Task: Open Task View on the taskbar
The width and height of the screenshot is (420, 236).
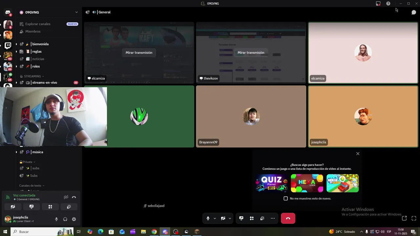Action: click(79, 232)
